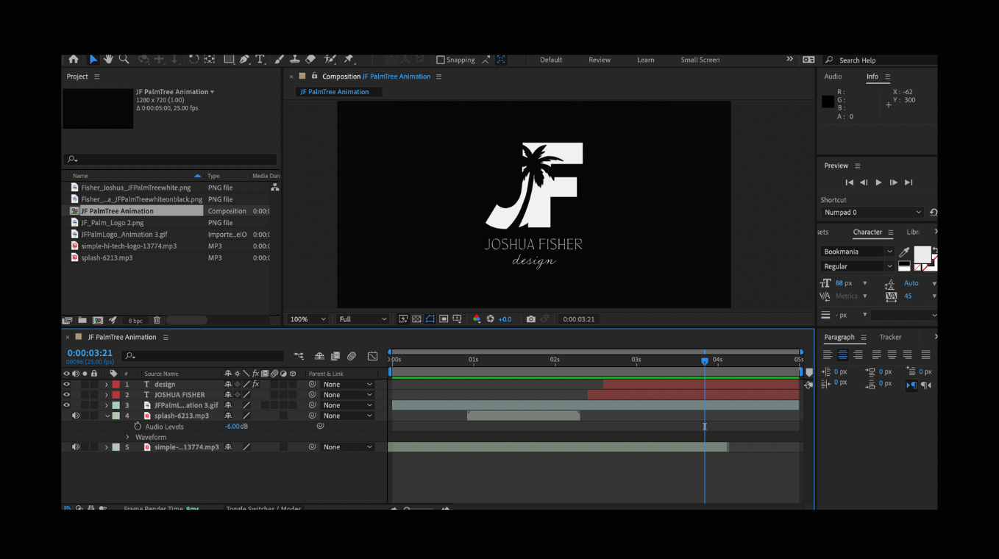Screen dimensions: 999x559
Task: Hide the JOSHUA FISHER layer
Action: coord(66,395)
